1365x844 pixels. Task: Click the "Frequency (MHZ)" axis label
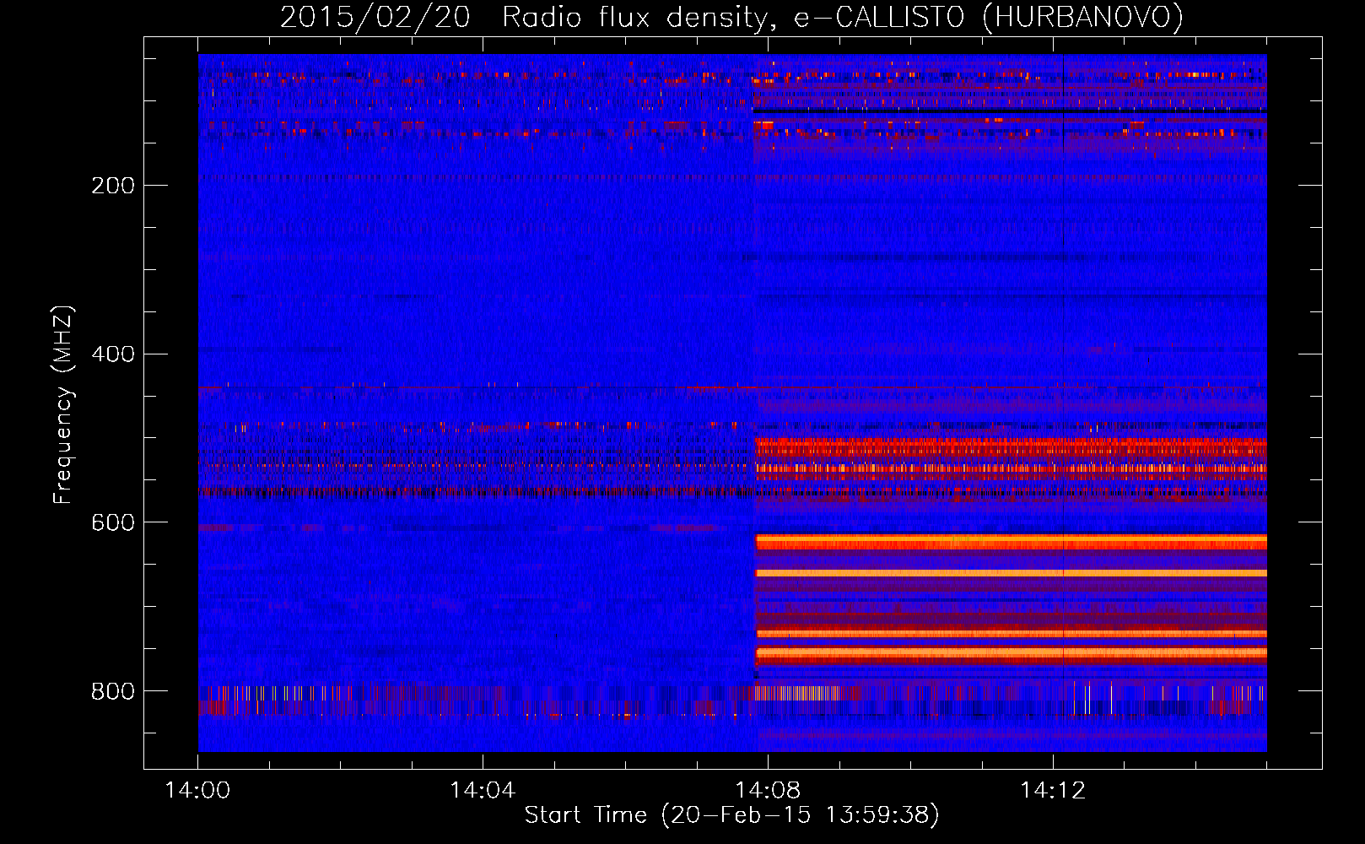tap(63, 405)
